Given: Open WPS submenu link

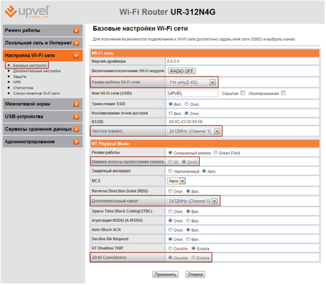Looking at the screenshot, I should point(17,82).
